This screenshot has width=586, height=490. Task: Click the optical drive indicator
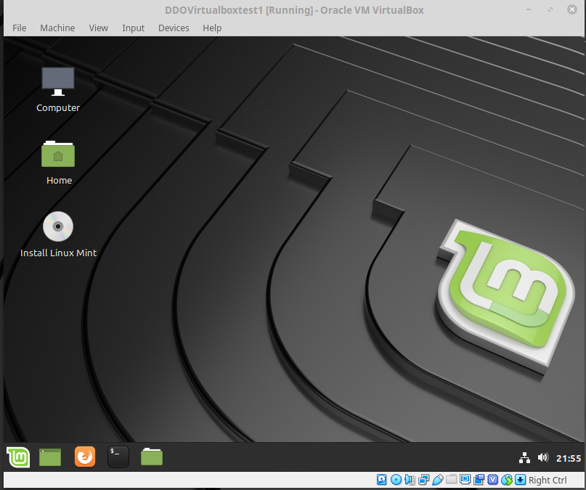(396, 480)
